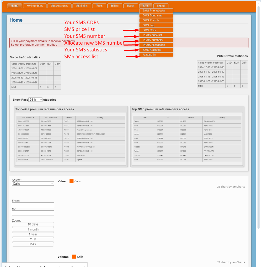
Task: Choose PSMS numbers from the menu
Action: pyautogui.click(x=156, y=40)
